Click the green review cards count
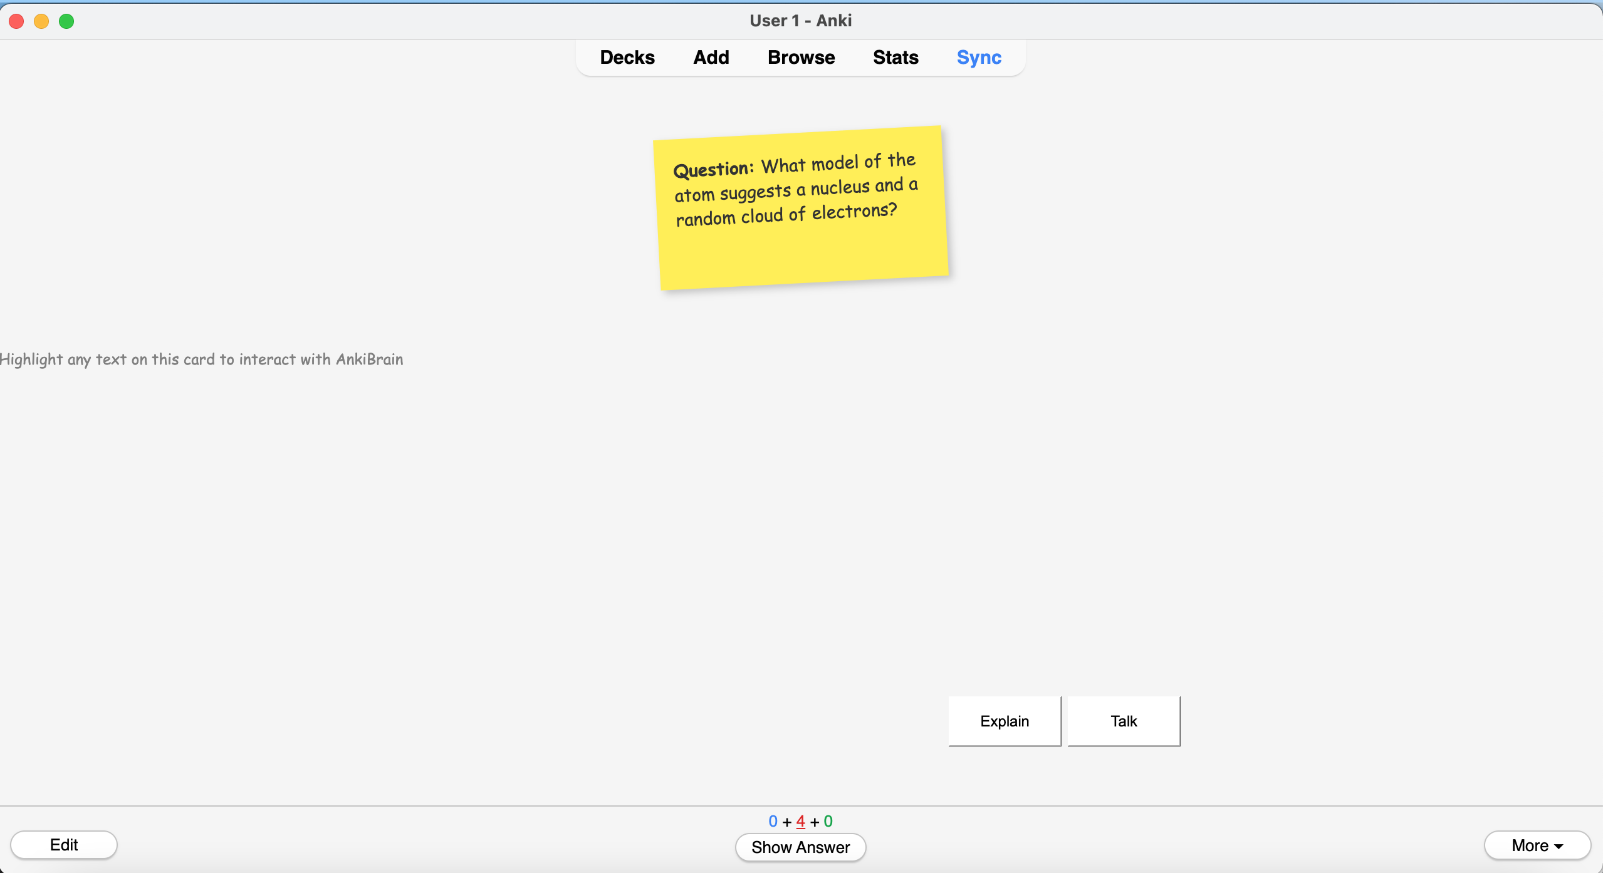Viewport: 1603px width, 873px height. pyautogui.click(x=828, y=821)
